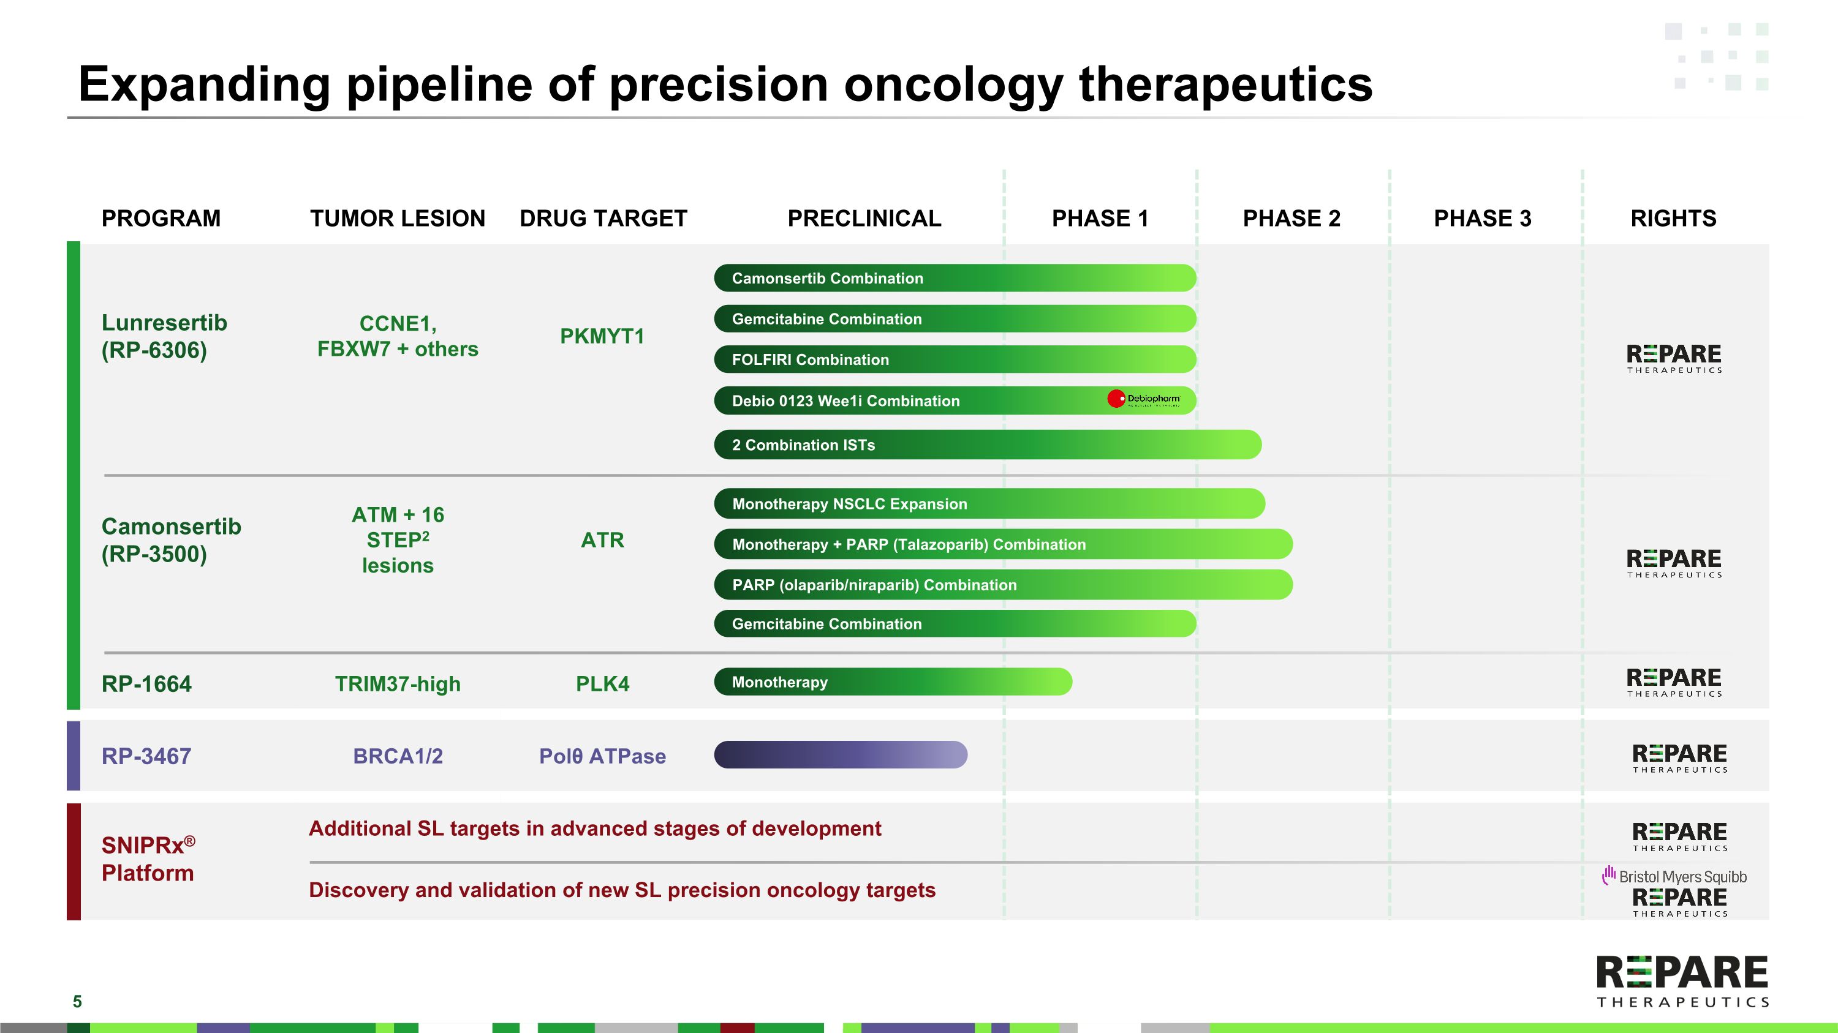The width and height of the screenshot is (1838, 1033).
Task: Click the Repare logo in the RP-1664 row
Action: 1674,682
